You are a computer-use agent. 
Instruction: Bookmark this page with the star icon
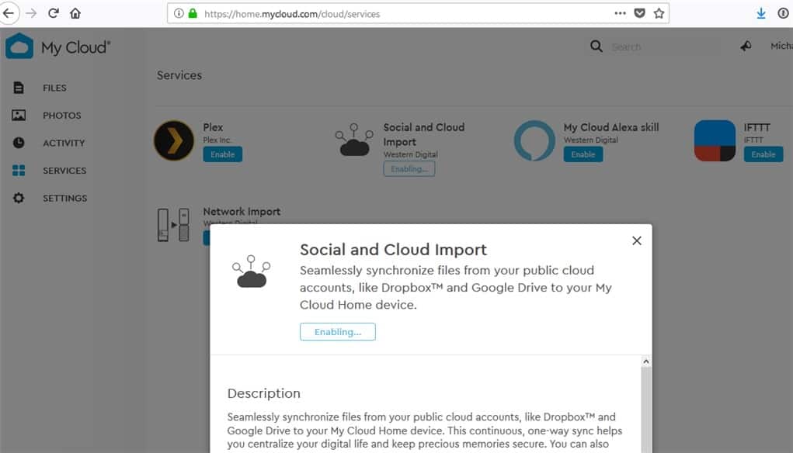[659, 14]
